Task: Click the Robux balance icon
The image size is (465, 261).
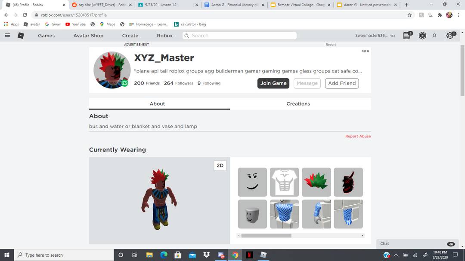Action: coord(422,36)
